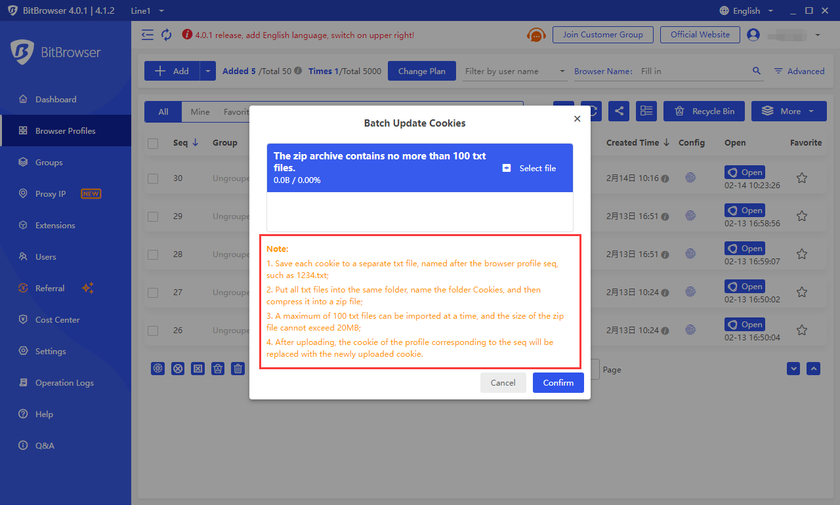Click the share icon button
This screenshot has width=840, height=505.
(x=619, y=111)
